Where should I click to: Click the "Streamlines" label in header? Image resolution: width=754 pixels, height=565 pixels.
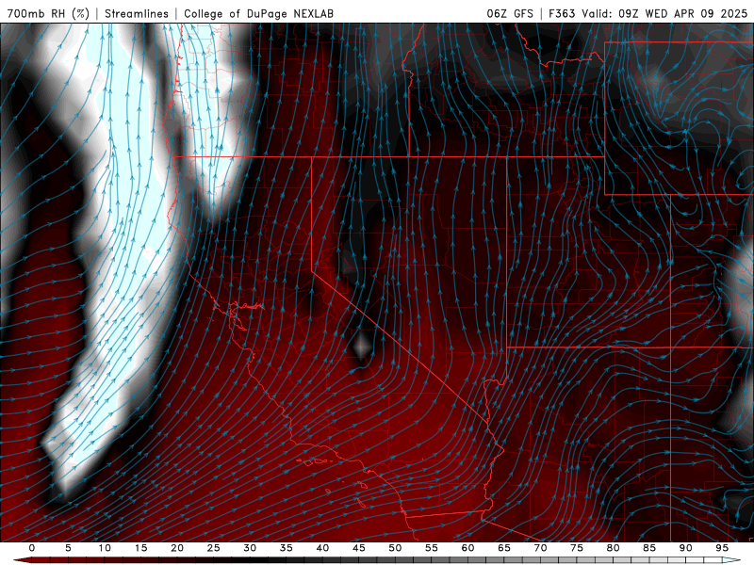[137, 13]
